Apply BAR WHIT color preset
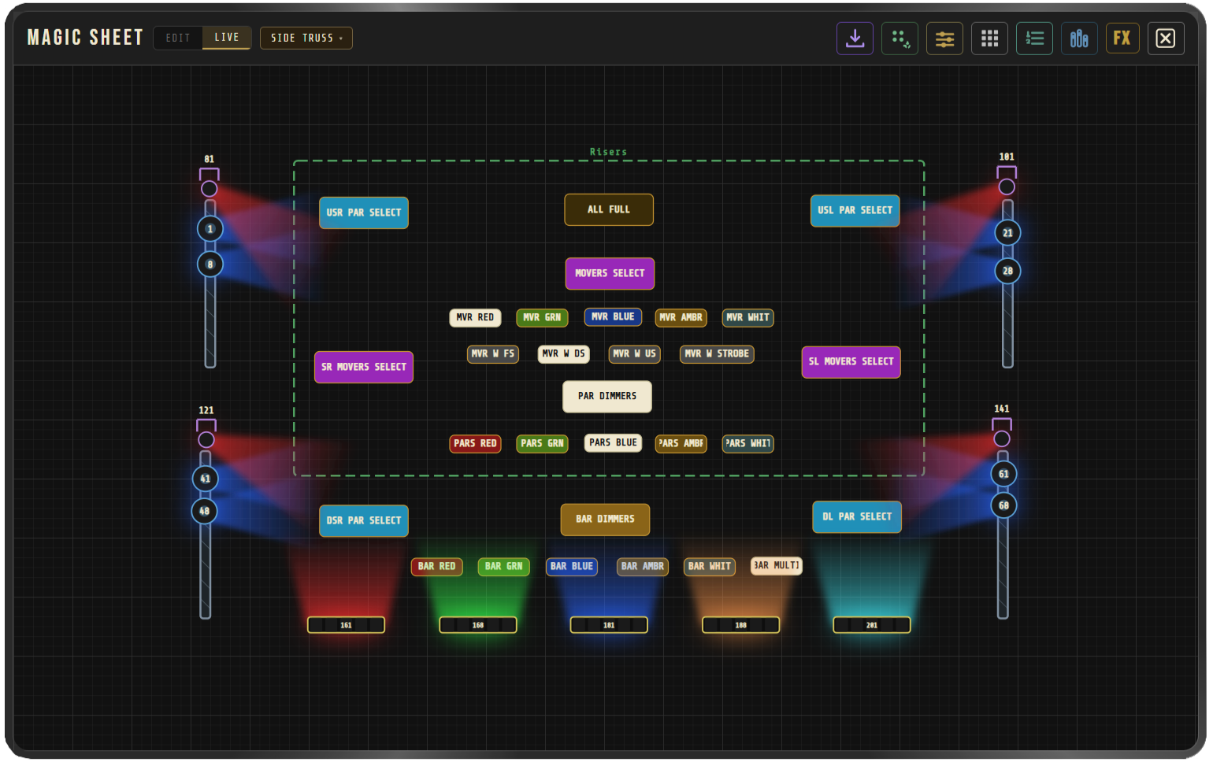 (710, 566)
